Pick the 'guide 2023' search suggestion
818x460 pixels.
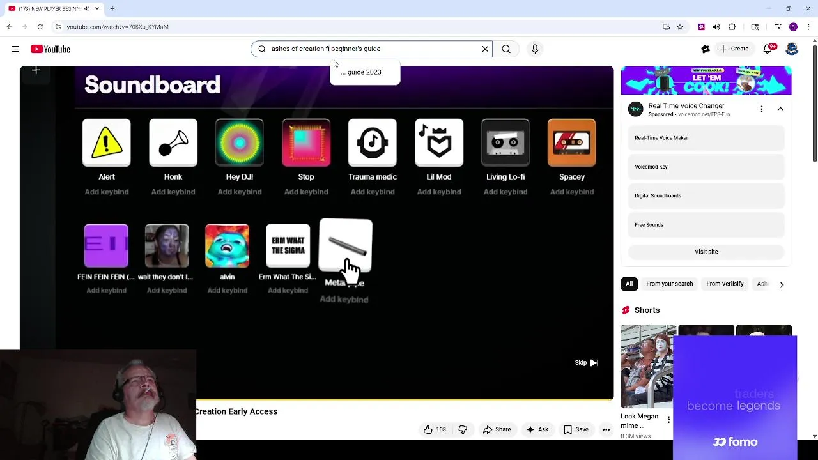pyautogui.click(x=364, y=72)
